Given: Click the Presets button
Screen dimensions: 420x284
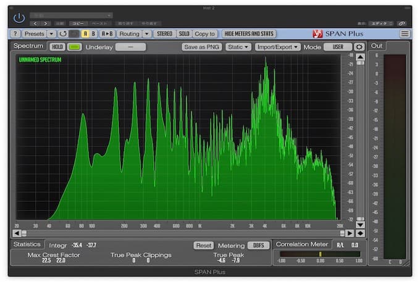Looking at the screenshot, I should [35, 34].
